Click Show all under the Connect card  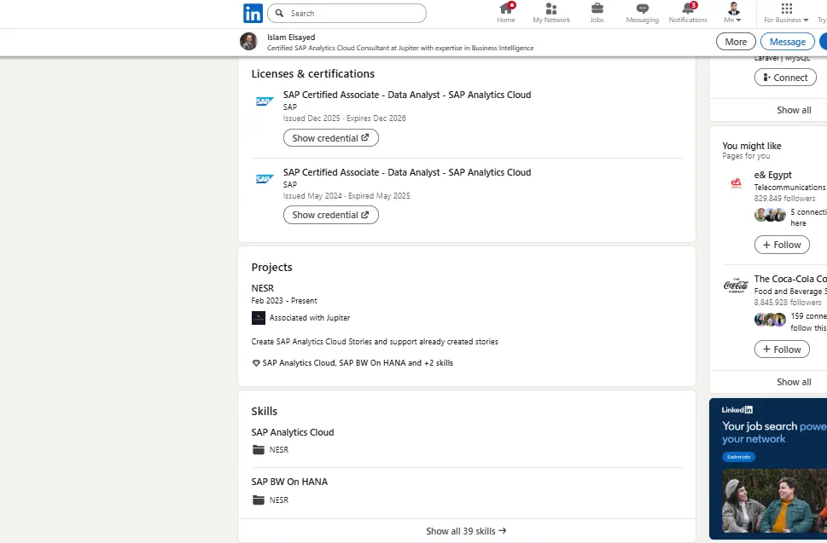[793, 110]
